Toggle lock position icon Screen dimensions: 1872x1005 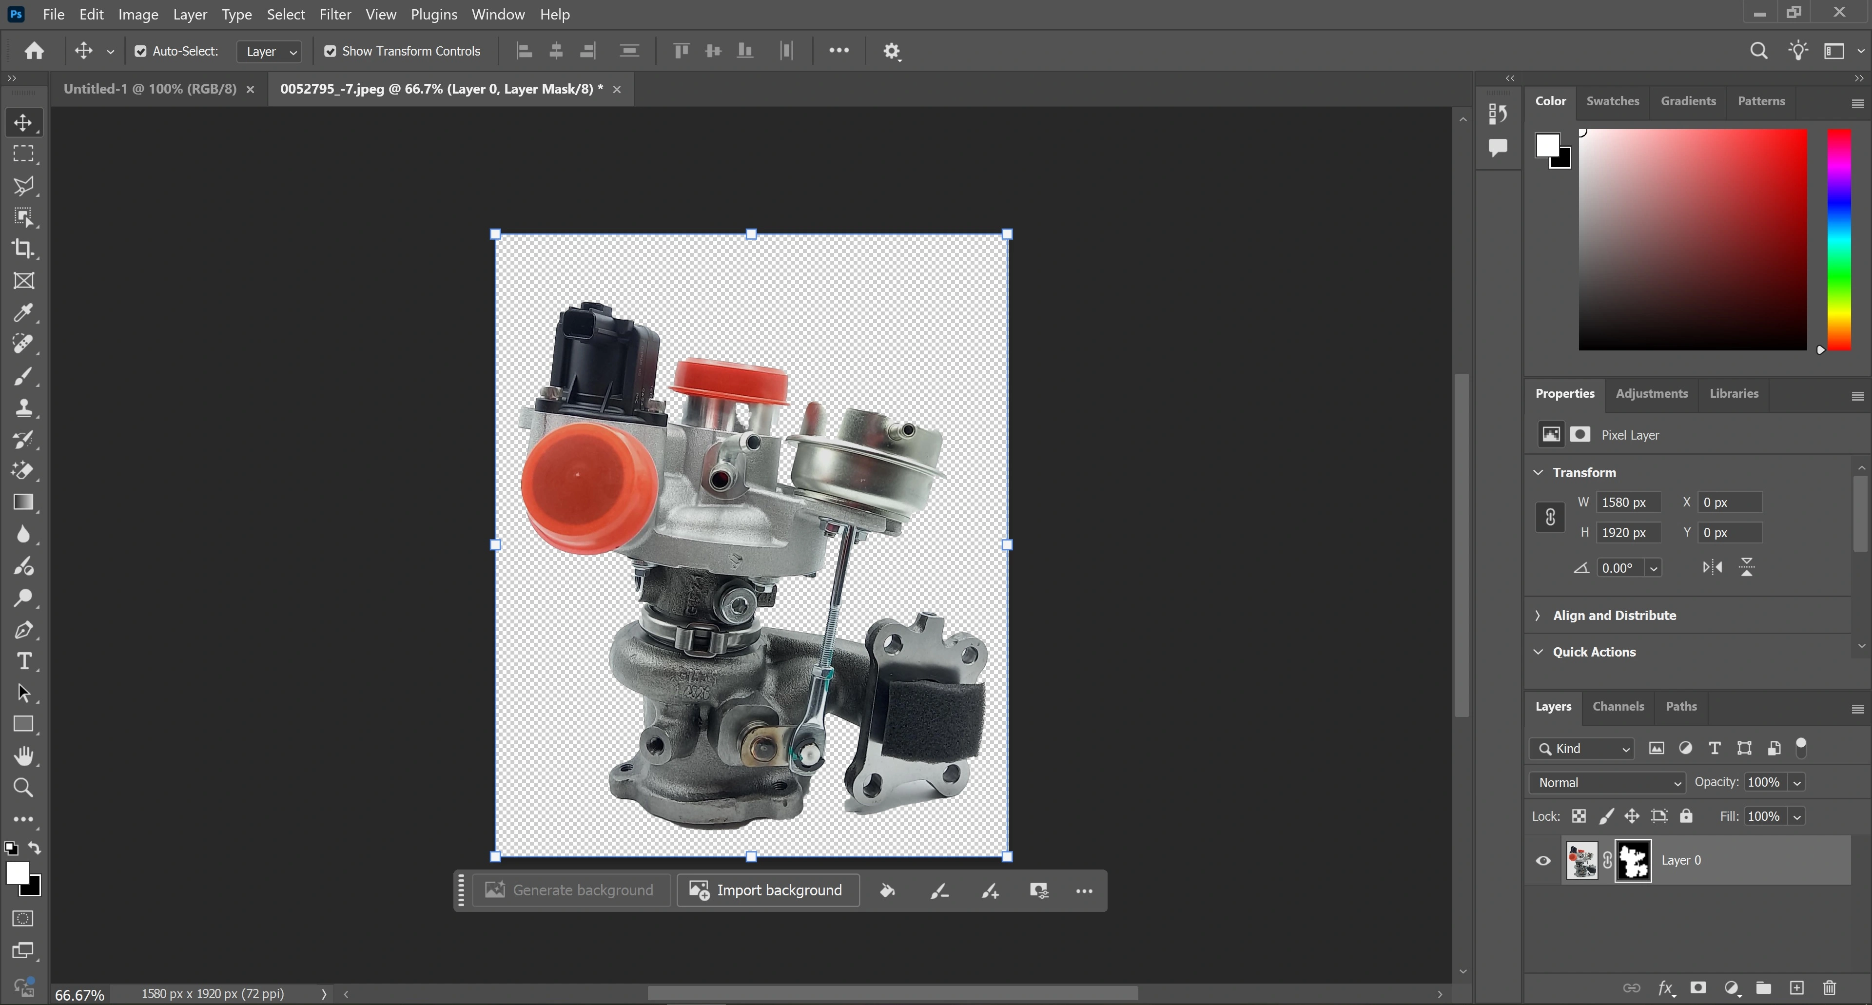[1632, 817]
